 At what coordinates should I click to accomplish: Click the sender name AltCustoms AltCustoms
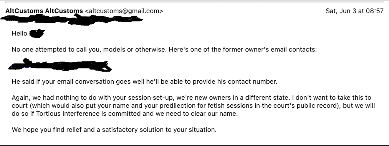tap(44, 11)
